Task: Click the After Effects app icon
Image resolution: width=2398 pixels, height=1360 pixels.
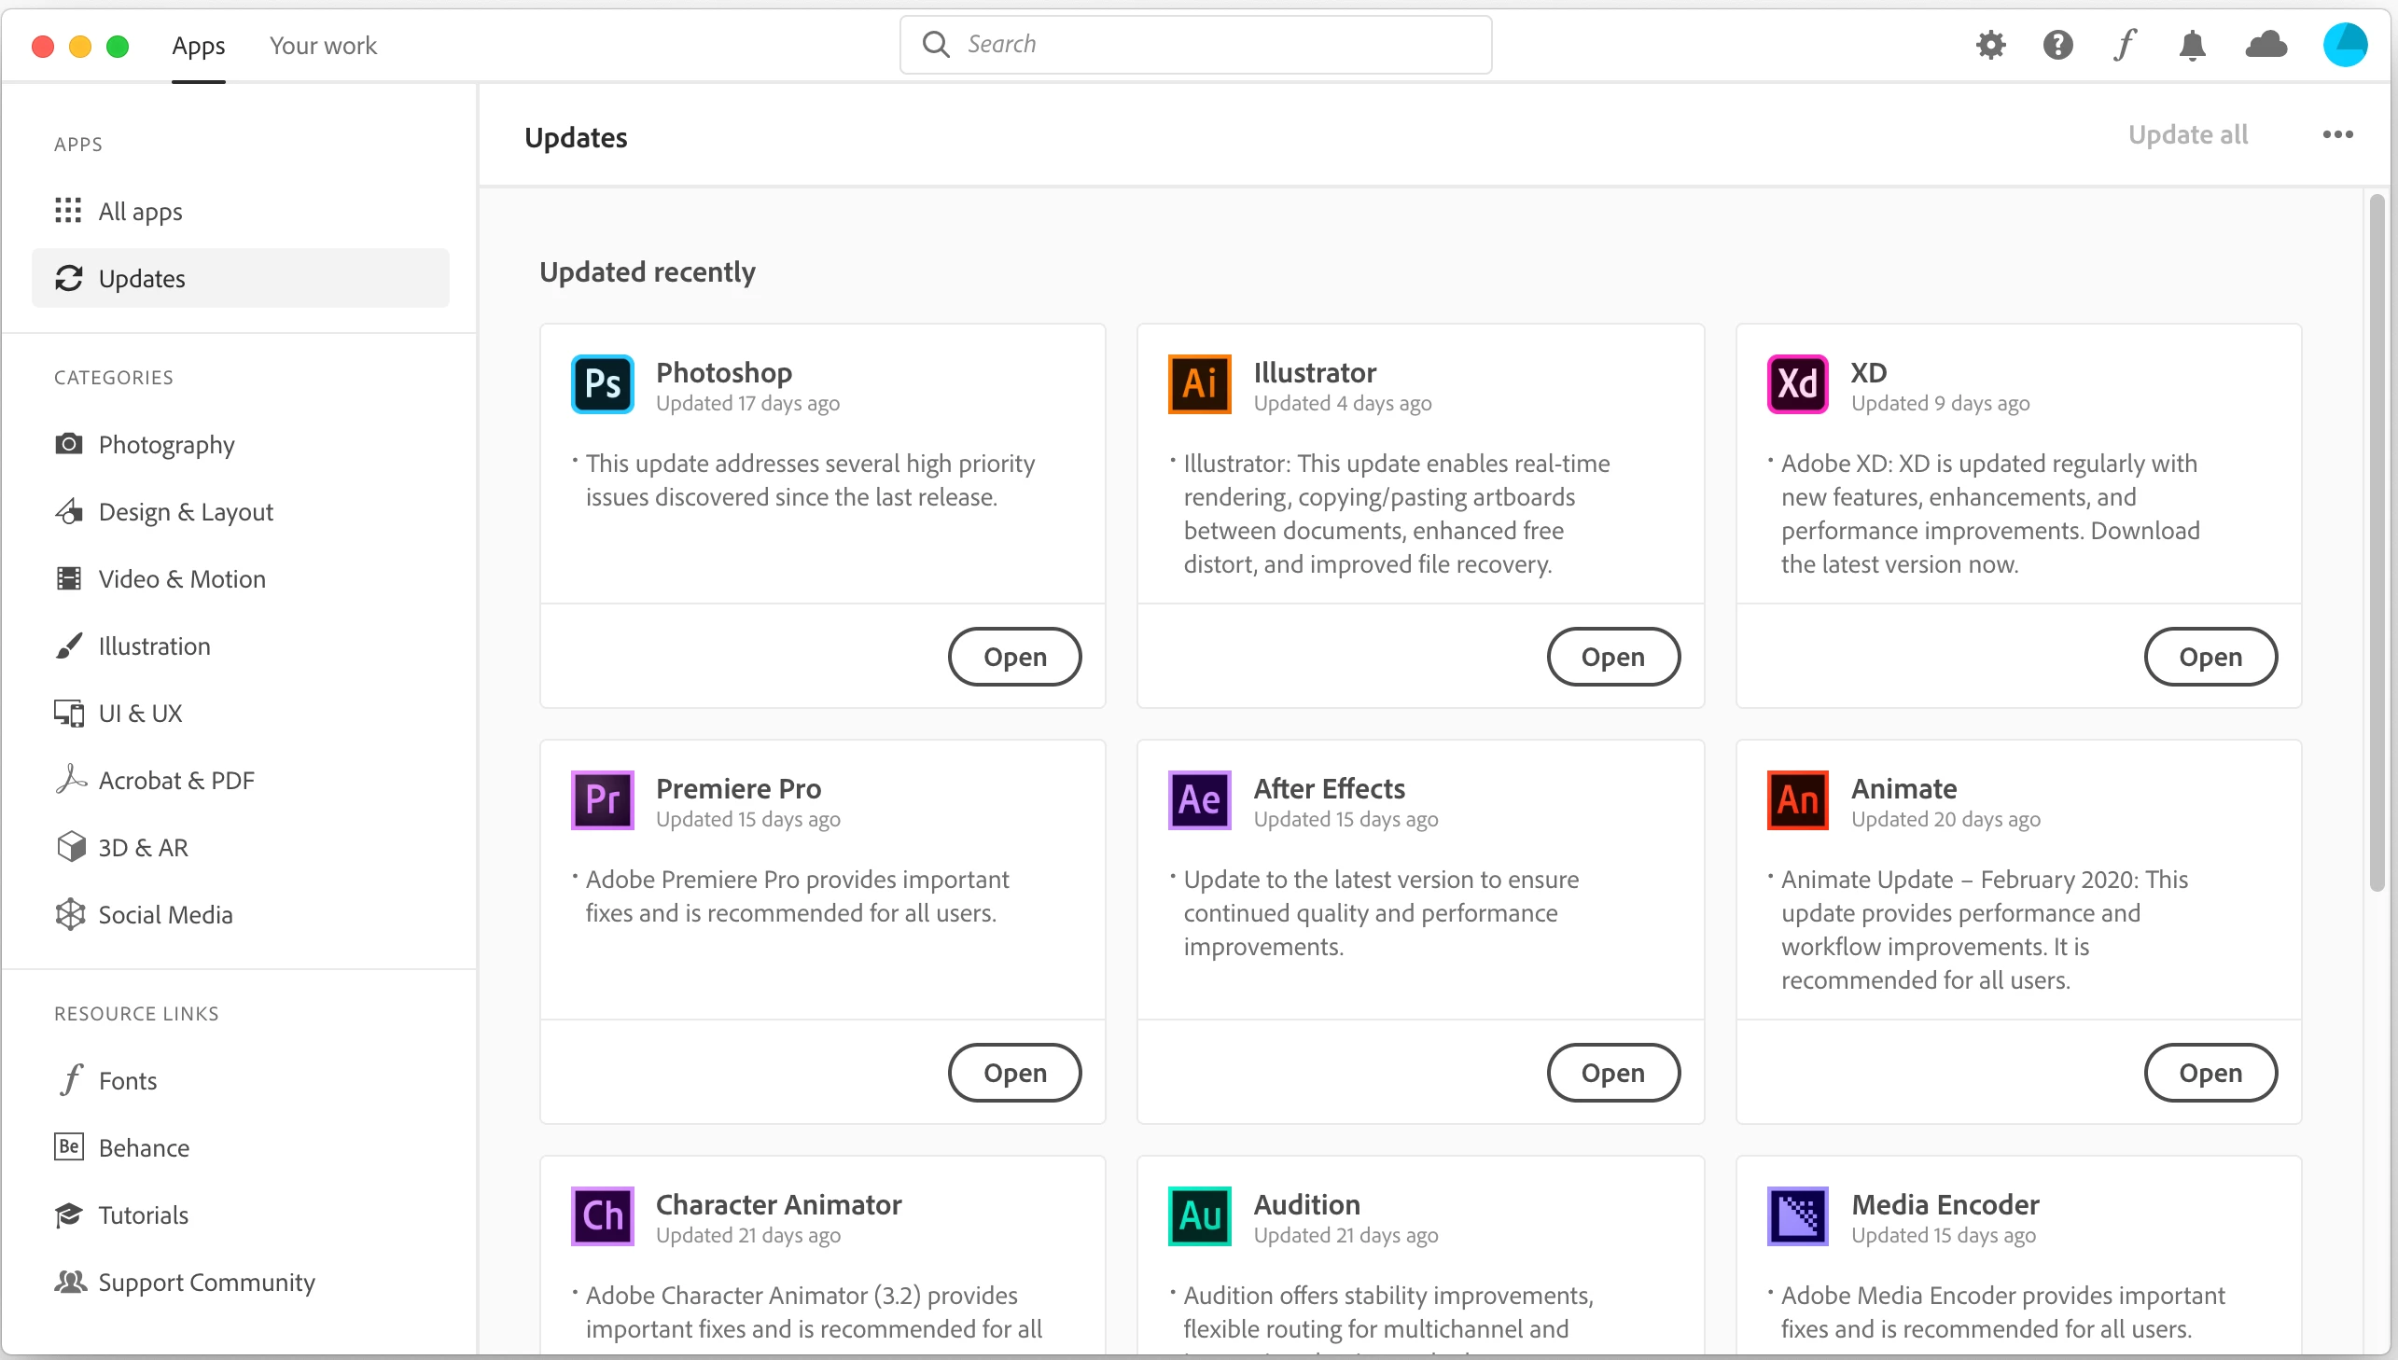Action: point(1200,799)
